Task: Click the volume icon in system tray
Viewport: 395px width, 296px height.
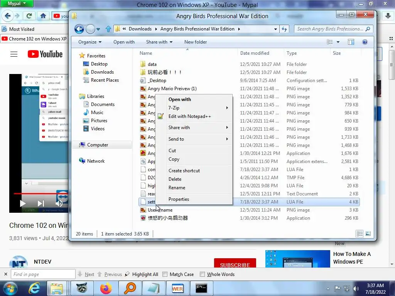Action: [356, 288]
